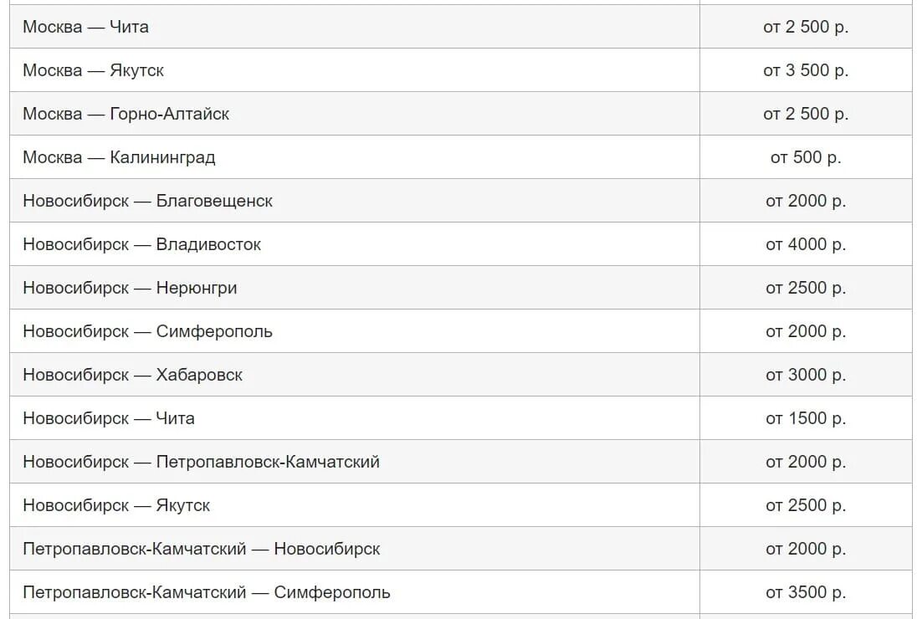Select the Новосибирск — Нерюнгри route
The image size is (917, 619).
pos(130,288)
